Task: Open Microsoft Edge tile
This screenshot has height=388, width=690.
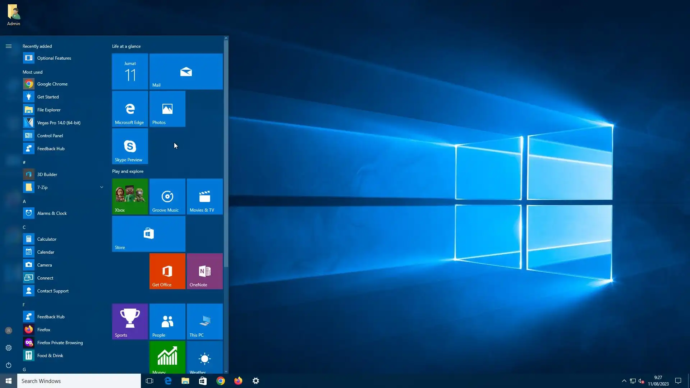Action: (x=130, y=109)
